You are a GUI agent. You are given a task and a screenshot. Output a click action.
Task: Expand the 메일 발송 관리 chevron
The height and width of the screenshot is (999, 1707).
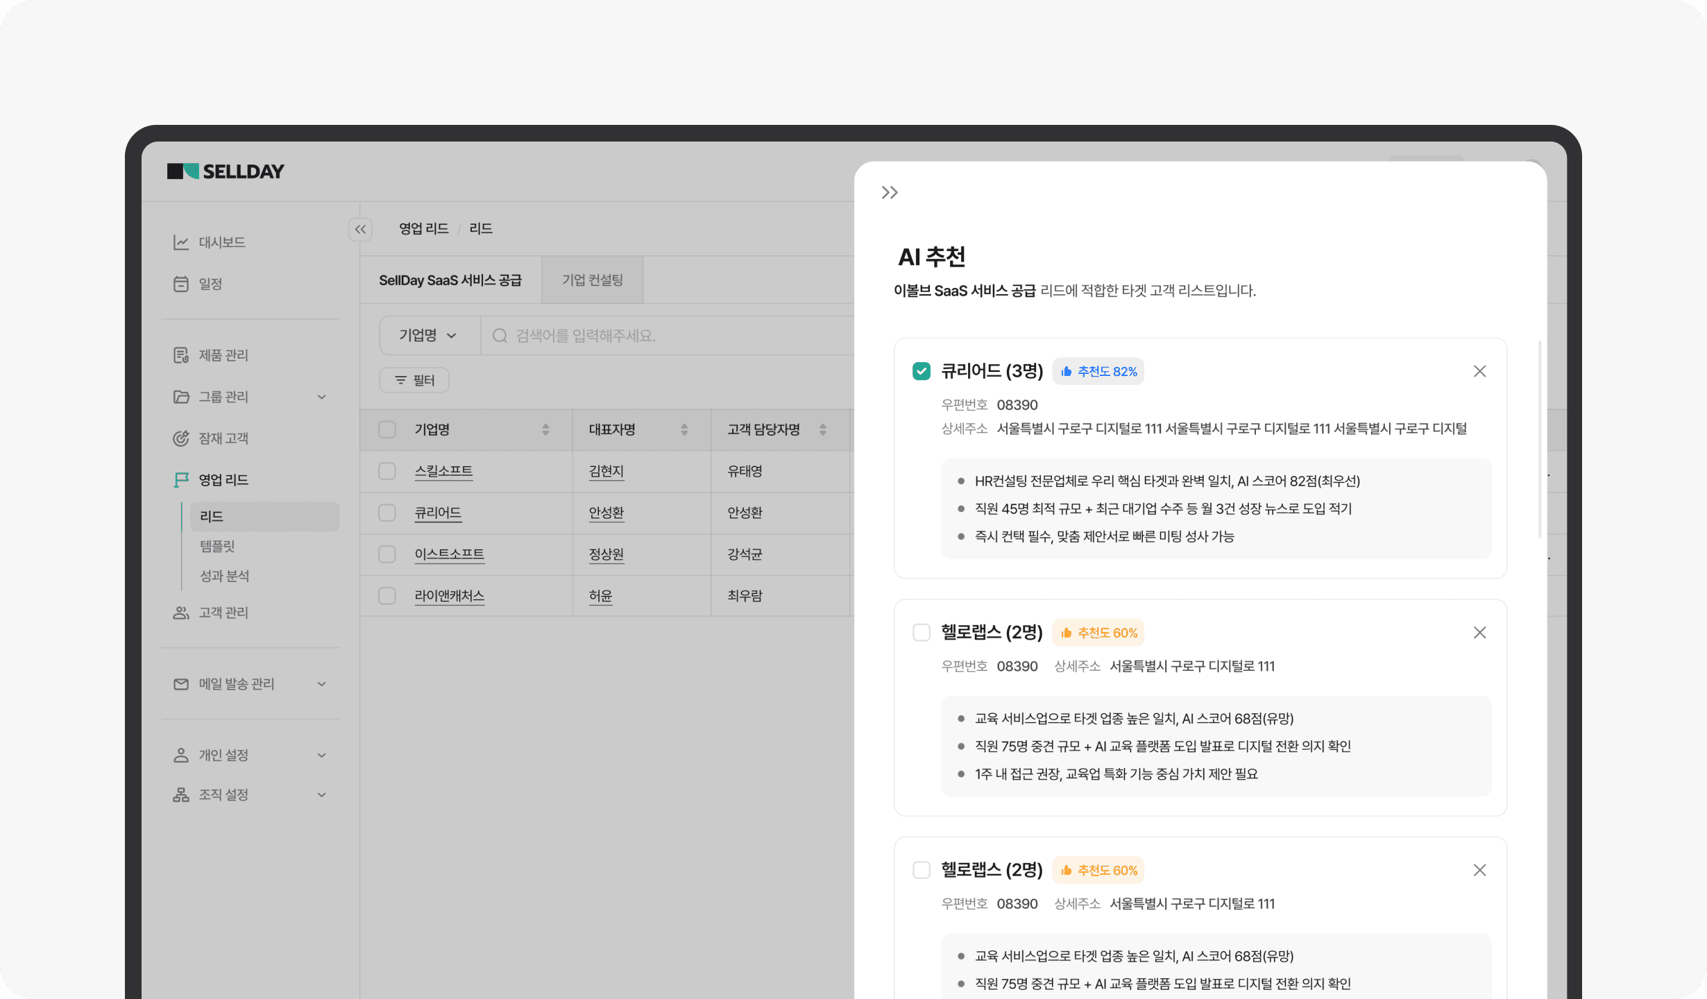[322, 684]
